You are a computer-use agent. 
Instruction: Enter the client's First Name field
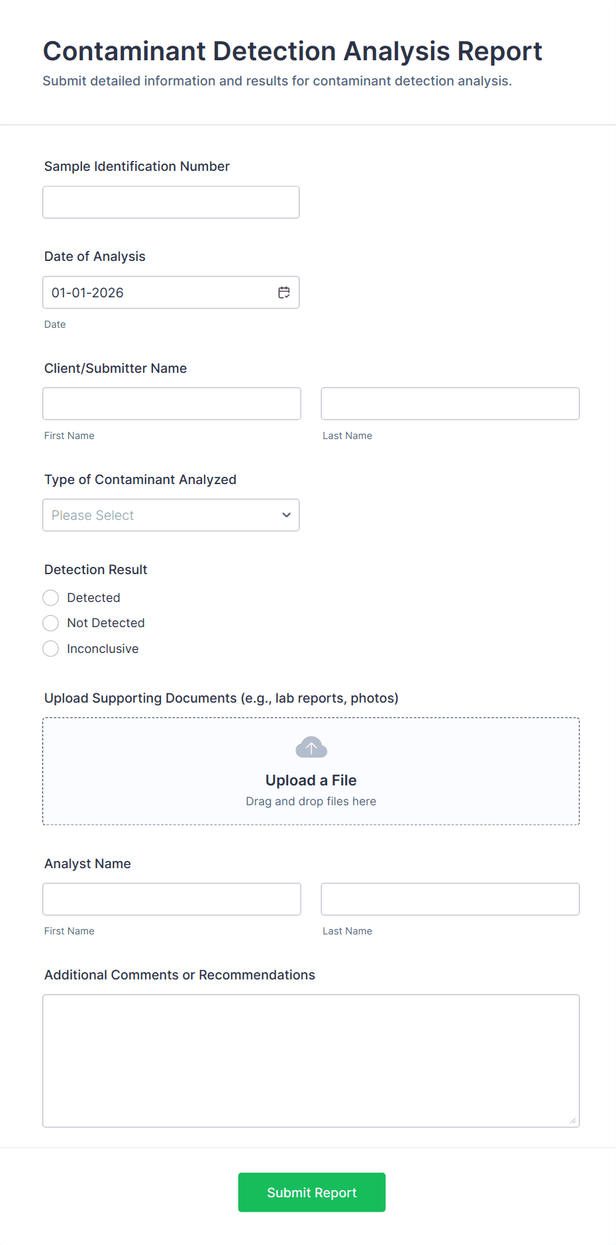(172, 404)
